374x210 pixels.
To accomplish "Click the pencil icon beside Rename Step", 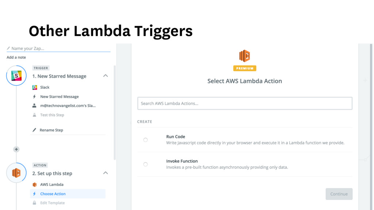I will [x=34, y=130].
